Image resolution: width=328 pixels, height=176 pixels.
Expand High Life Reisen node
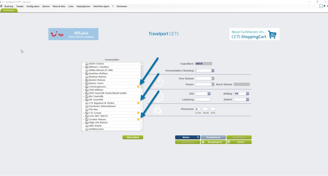point(84,123)
